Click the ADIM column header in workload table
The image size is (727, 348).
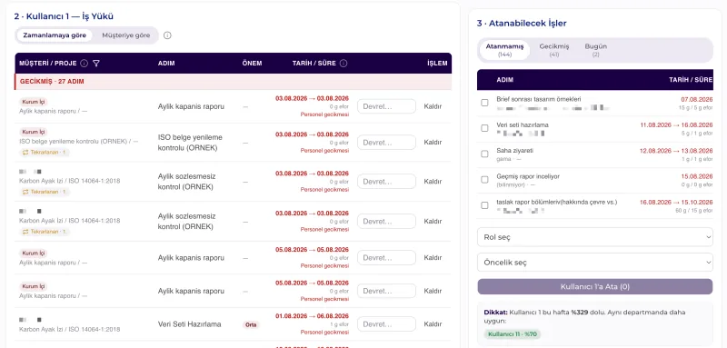tap(166, 64)
